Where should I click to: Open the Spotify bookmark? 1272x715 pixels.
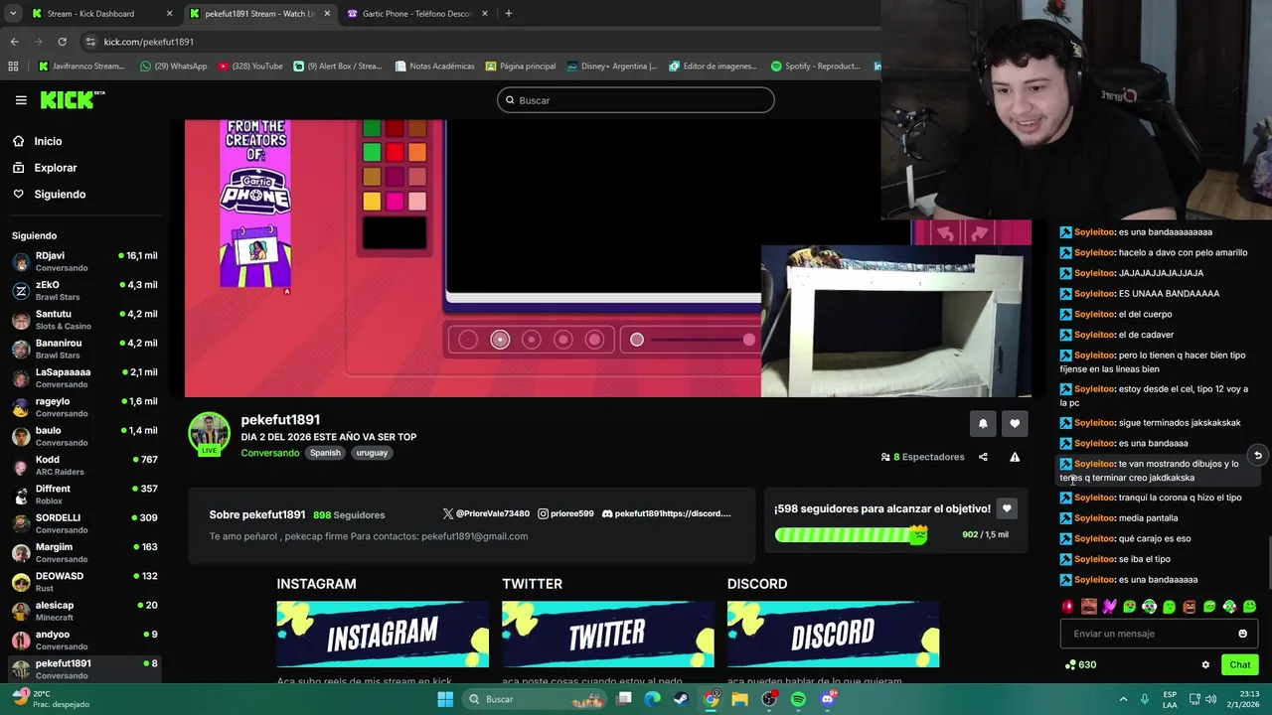pos(815,67)
